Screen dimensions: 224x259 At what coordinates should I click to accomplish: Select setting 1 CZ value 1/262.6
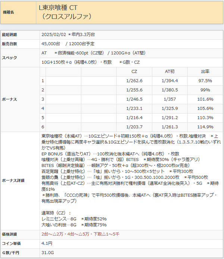[134, 81]
